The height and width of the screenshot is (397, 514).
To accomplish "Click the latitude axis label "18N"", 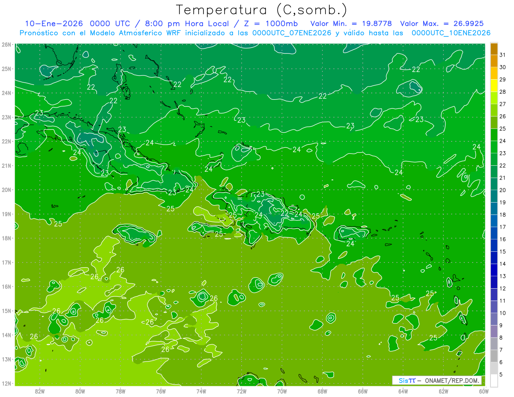I will 6,238.
